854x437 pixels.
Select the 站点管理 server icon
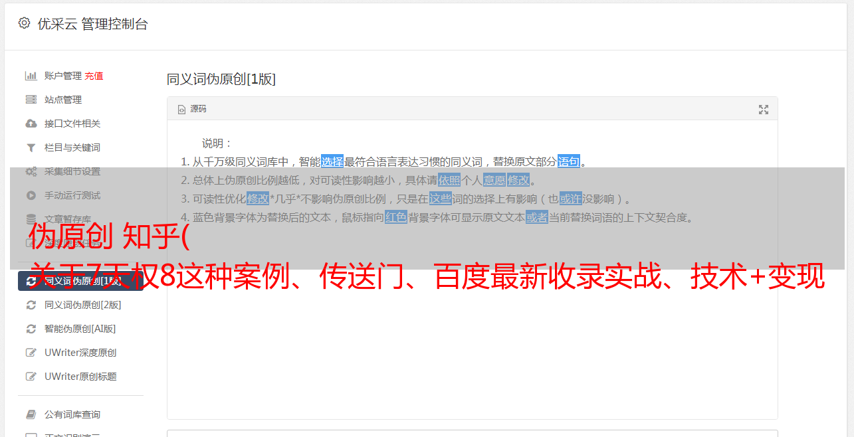pyautogui.click(x=31, y=100)
